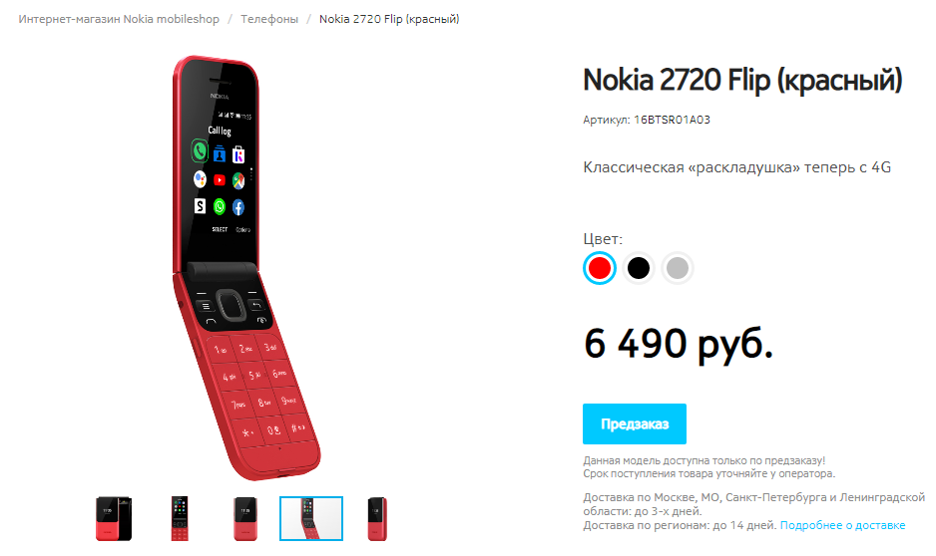The width and height of the screenshot is (936, 556).
Task: Select the highlighted angled flip thumbnail
Action: 311,518
